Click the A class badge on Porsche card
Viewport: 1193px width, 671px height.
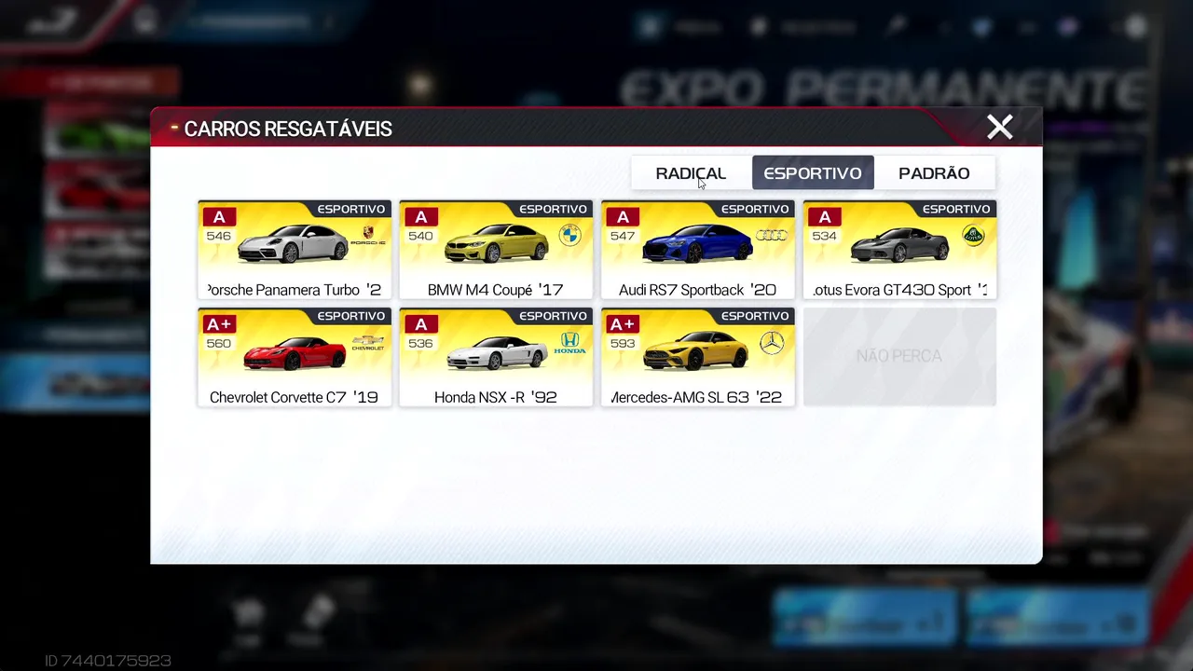219,217
